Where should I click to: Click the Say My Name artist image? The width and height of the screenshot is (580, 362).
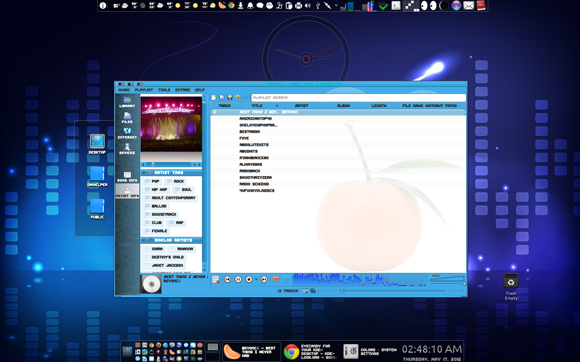coord(171,124)
